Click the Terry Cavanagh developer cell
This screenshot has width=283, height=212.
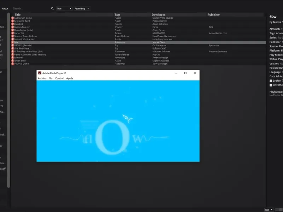tap(160, 64)
